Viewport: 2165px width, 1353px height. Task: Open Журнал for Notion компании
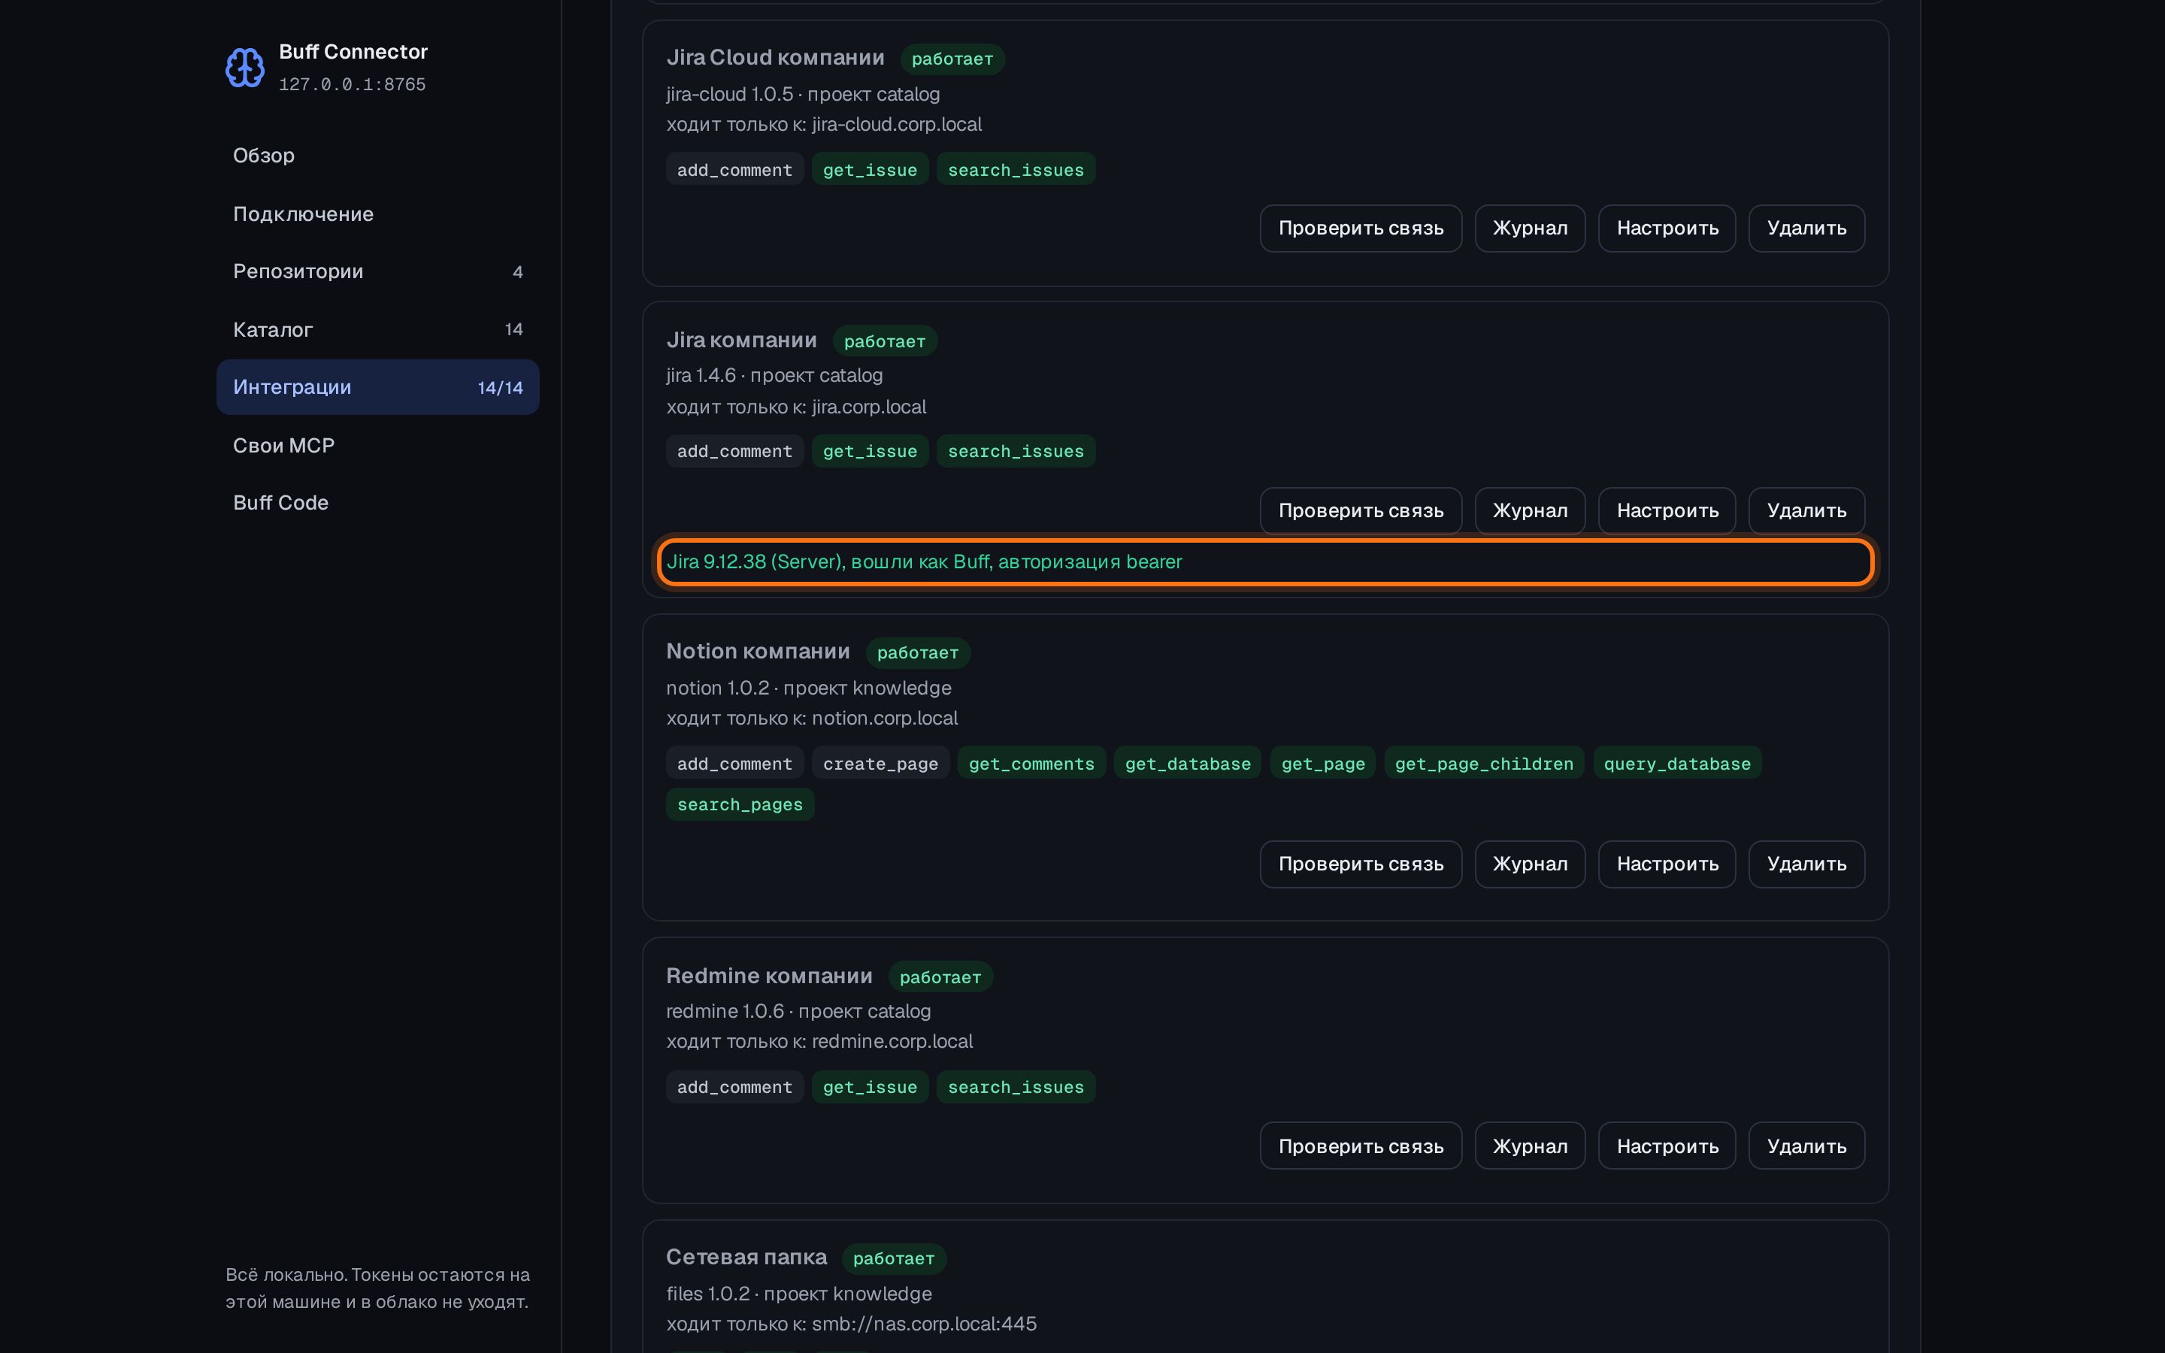click(1530, 864)
